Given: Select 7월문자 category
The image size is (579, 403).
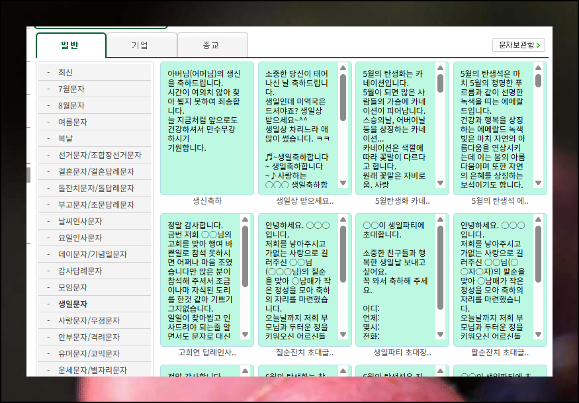Looking at the screenshot, I should point(95,89).
